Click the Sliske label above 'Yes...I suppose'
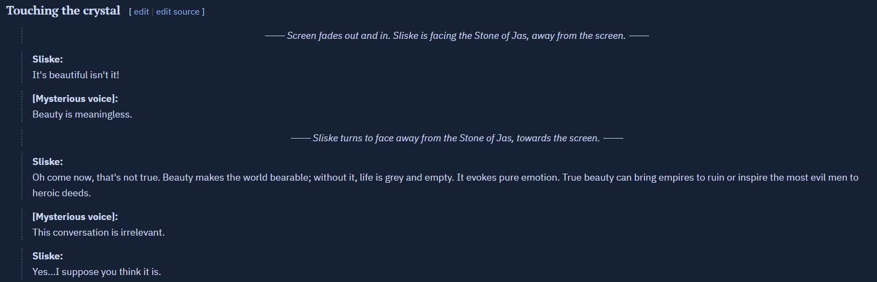This screenshot has width=877, height=282. click(47, 256)
